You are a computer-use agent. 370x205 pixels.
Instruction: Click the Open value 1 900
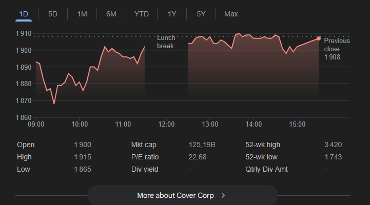tap(83, 145)
